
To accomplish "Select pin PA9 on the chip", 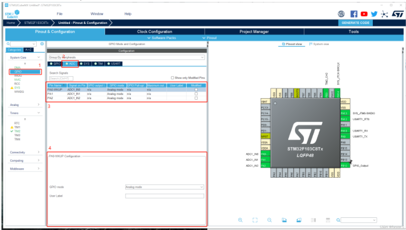I will click(345, 136).
